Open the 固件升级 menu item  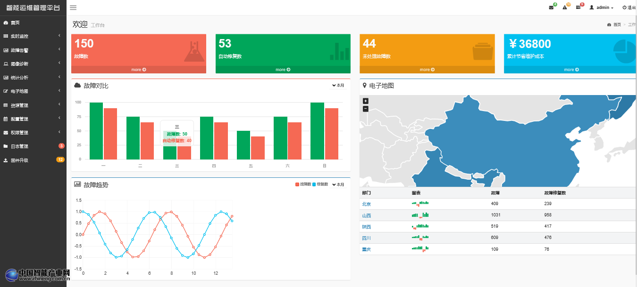click(19, 160)
